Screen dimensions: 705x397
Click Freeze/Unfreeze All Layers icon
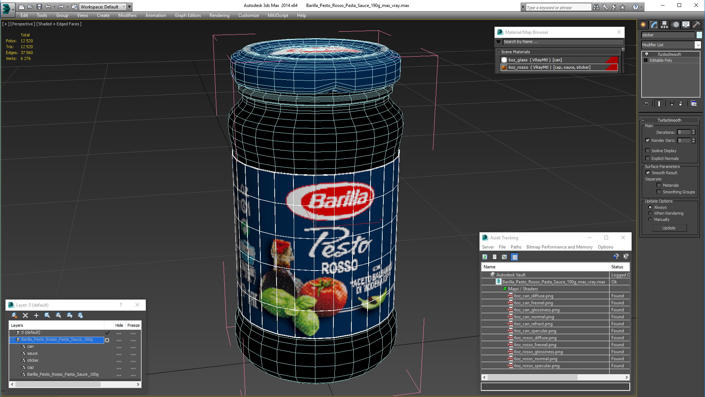(x=80, y=315)
